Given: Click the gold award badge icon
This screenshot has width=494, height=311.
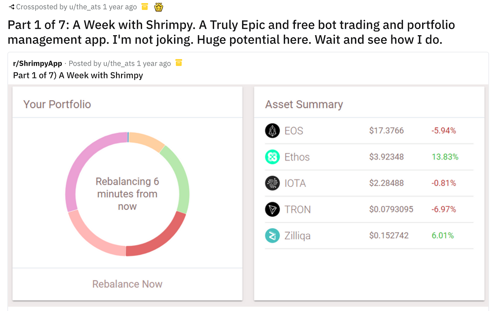Looking at the screenshot, I should point(159,7).
